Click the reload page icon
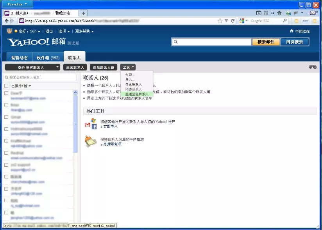 point(233,21)
